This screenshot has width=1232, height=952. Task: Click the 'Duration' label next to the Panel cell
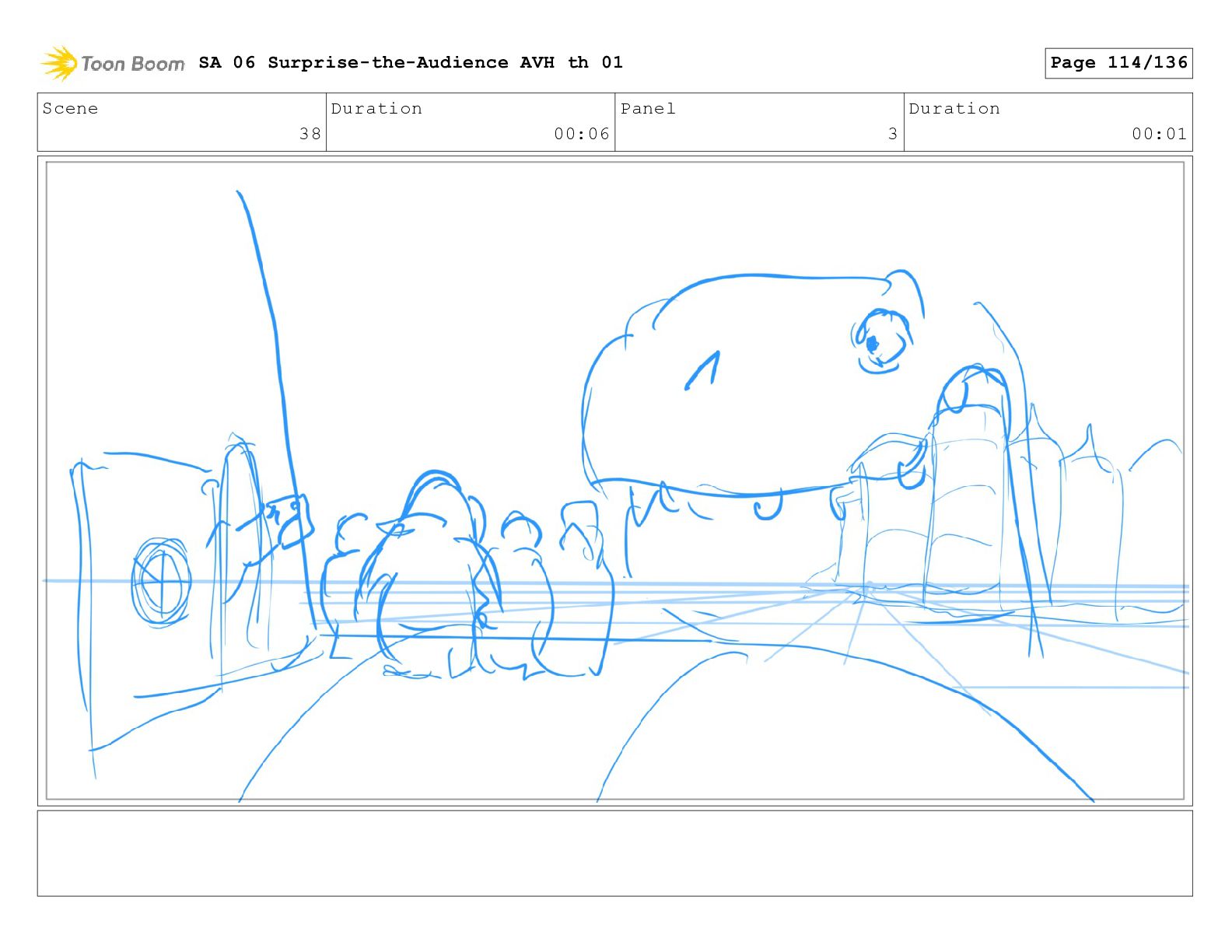[x=954, y=109]
